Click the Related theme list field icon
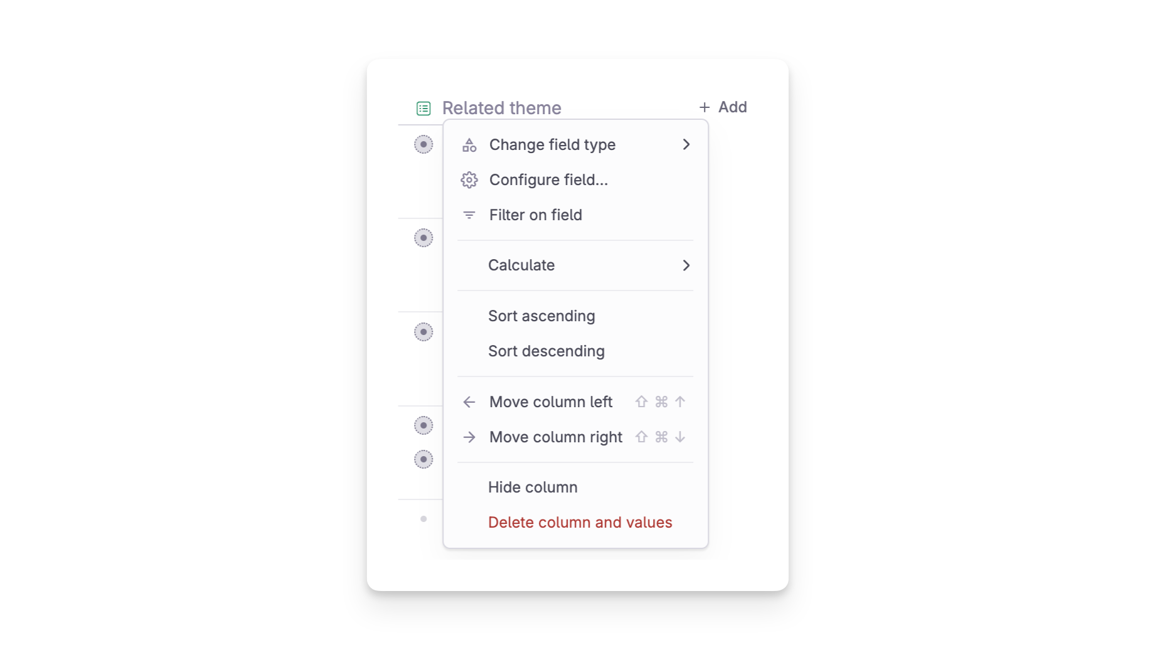Screen dimensions: 1155x650 coord(423,109)
